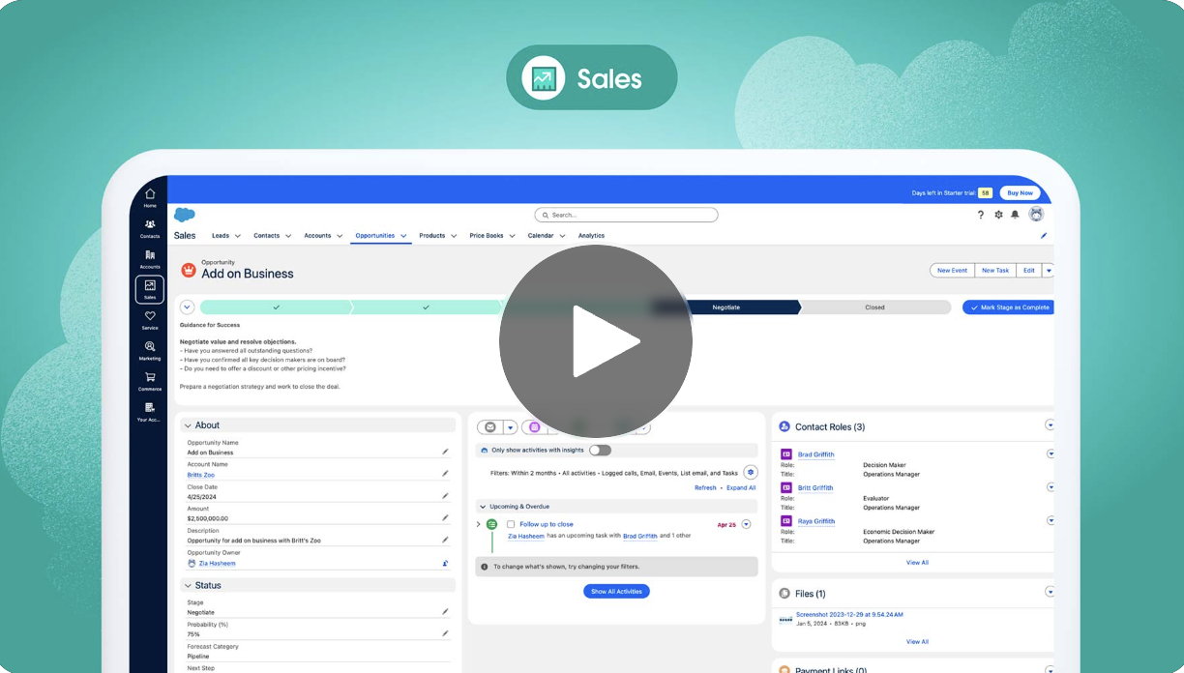The image size is (1184, 673).
Task: Click the purple calendar event icon
Action: pyautogui.click(x=534, y=426)
